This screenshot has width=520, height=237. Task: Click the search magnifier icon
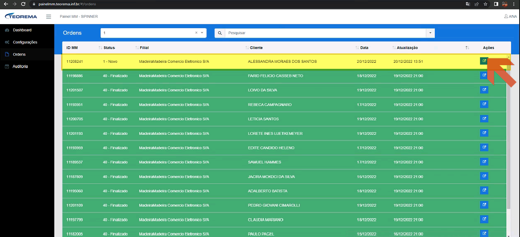click(220, 33)
